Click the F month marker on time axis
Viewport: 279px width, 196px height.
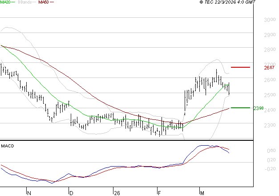point(159,193)
